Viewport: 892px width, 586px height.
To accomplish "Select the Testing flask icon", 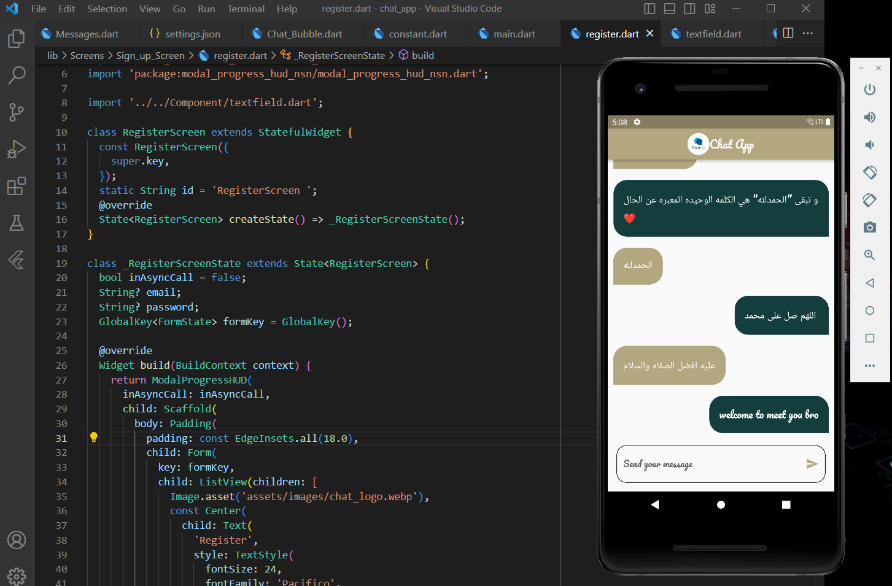I will click(18, 223).
